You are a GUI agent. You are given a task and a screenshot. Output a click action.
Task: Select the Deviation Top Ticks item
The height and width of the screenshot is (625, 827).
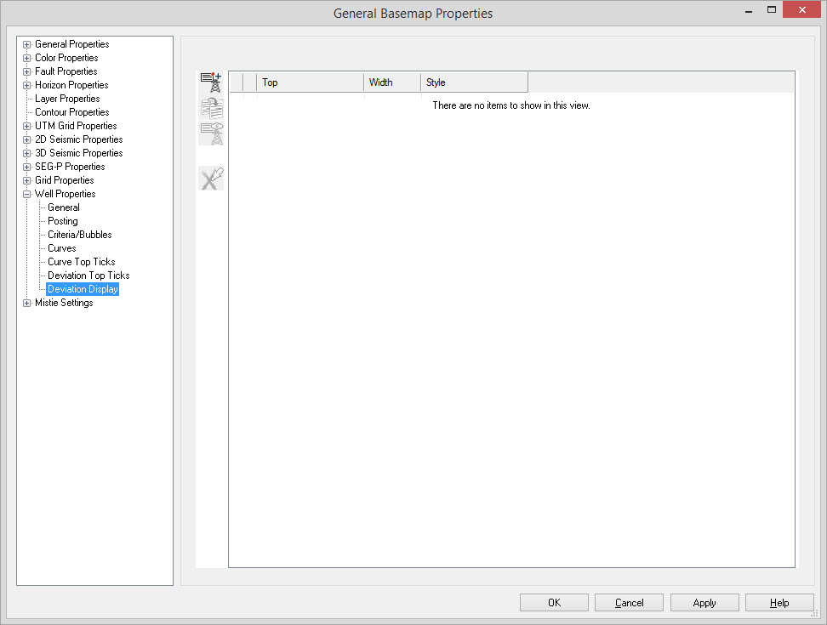(x=88, y=276)
